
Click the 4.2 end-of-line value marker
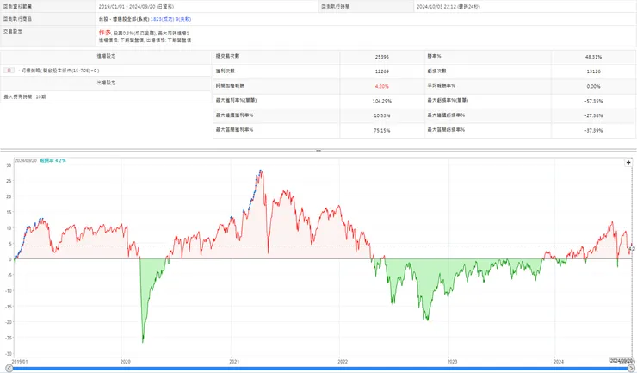point(632,249)
